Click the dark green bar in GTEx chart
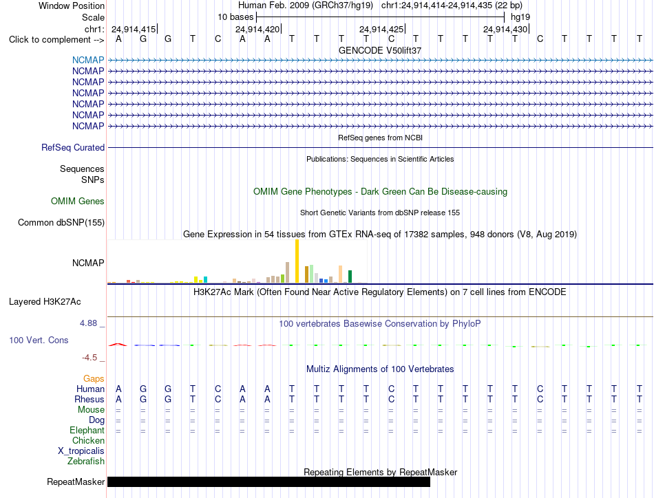Image resolution: width=654 pixels, height=498 pixels. coord(350,277)
